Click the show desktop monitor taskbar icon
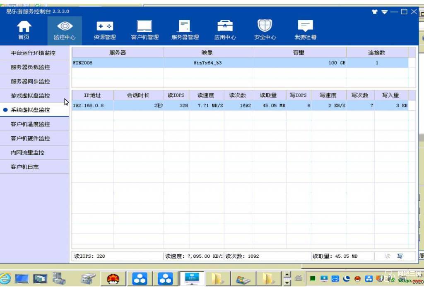The image size is (424, 287). pyautogui.click(x=22, y=278)
